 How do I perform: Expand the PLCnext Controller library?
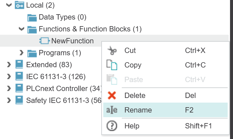pyautogui.click(x=9, y=88)
